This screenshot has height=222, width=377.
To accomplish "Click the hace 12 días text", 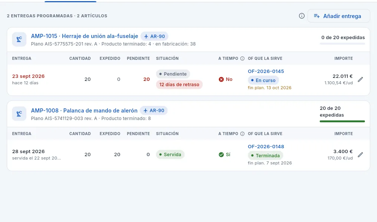I will [25, 83].
